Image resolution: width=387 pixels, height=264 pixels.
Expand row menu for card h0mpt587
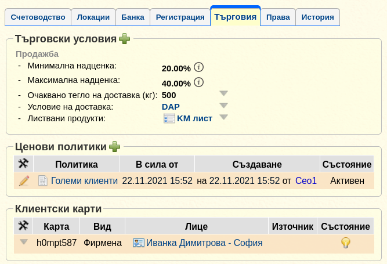pyautogui.click(x=24, y=242)
